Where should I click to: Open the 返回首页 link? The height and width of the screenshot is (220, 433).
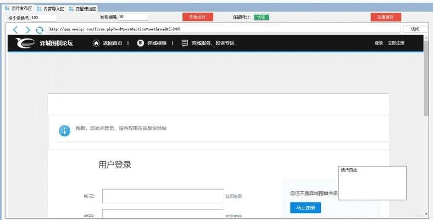click(x=113, y=43)
